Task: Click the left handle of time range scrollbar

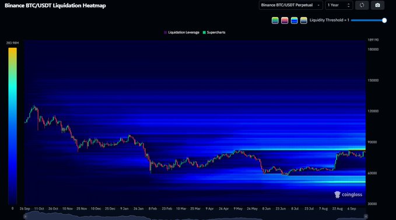Action: (25, 216)
